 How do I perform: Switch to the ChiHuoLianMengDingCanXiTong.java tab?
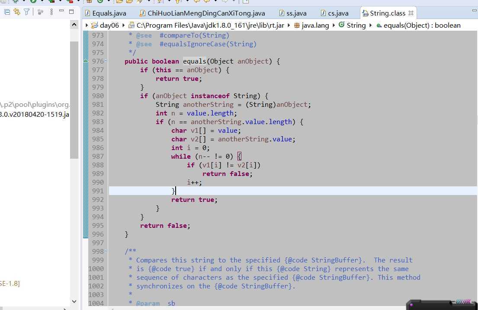pyautogui.click(x=202, y=13)
